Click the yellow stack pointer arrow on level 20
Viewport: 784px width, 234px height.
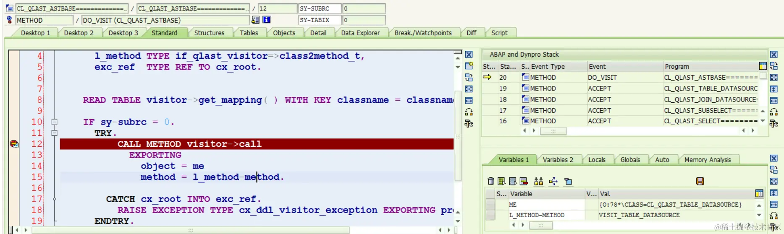coord(487,77)
